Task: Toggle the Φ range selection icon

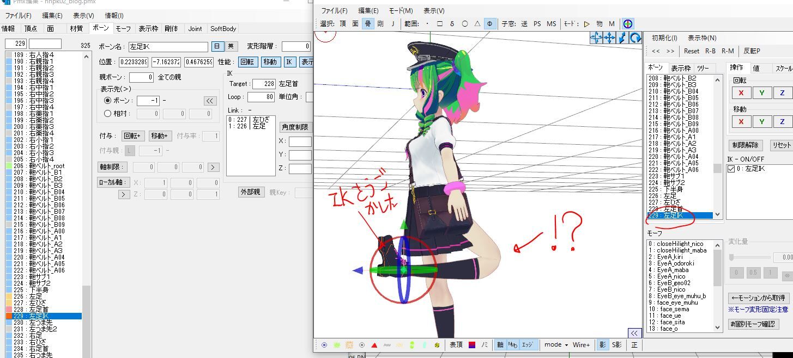Action: 489,24
